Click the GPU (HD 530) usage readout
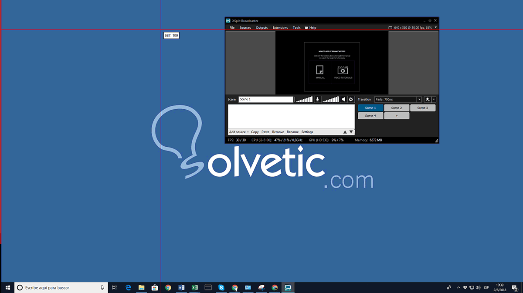Image resolution: width=523 pixels, height=293 pixels. tap(326, 140)
